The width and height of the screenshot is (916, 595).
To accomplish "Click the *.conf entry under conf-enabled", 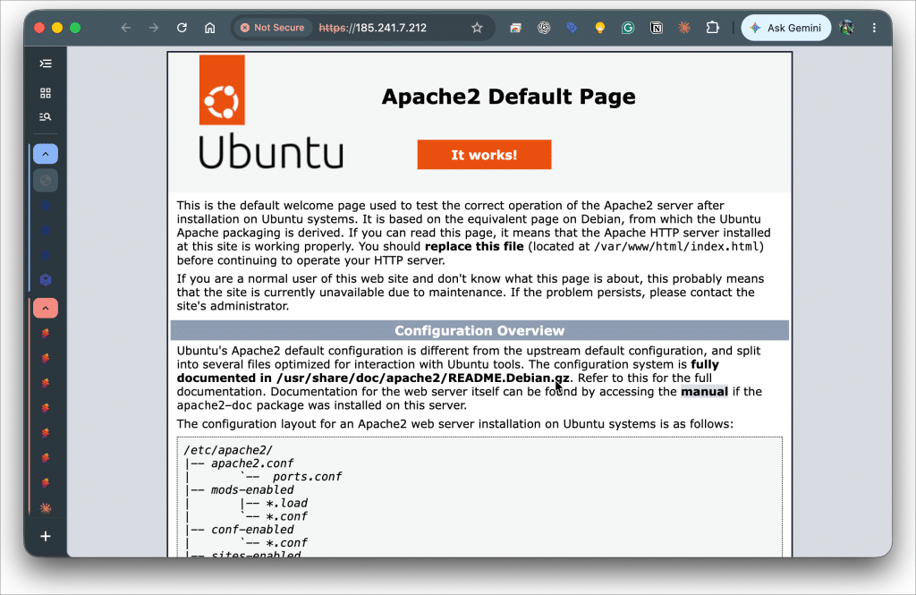I will (286, 543).
